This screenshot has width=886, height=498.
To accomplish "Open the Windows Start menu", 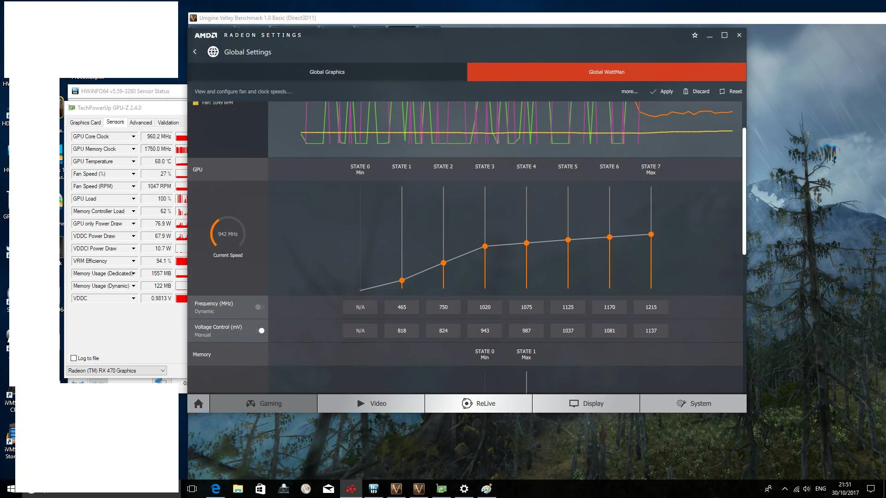I will 10,489.
